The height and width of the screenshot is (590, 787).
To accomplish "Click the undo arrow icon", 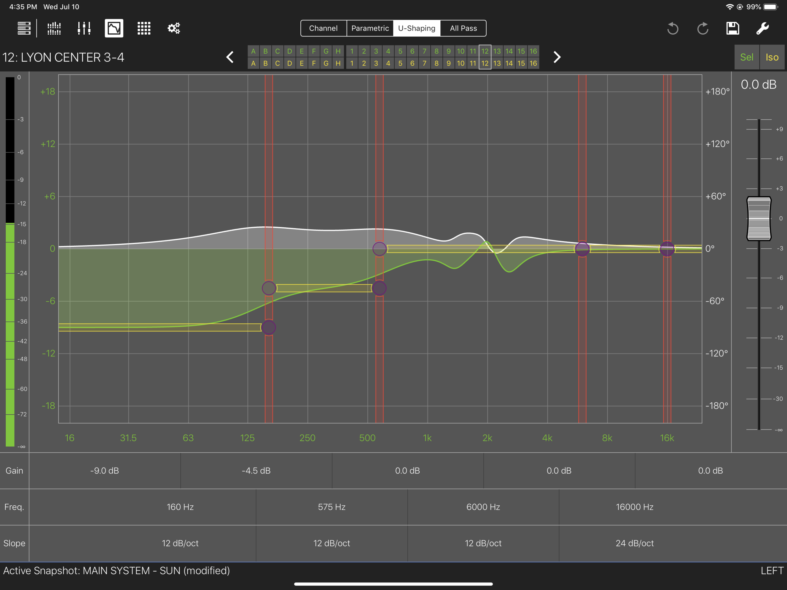I will coord(672,28).
